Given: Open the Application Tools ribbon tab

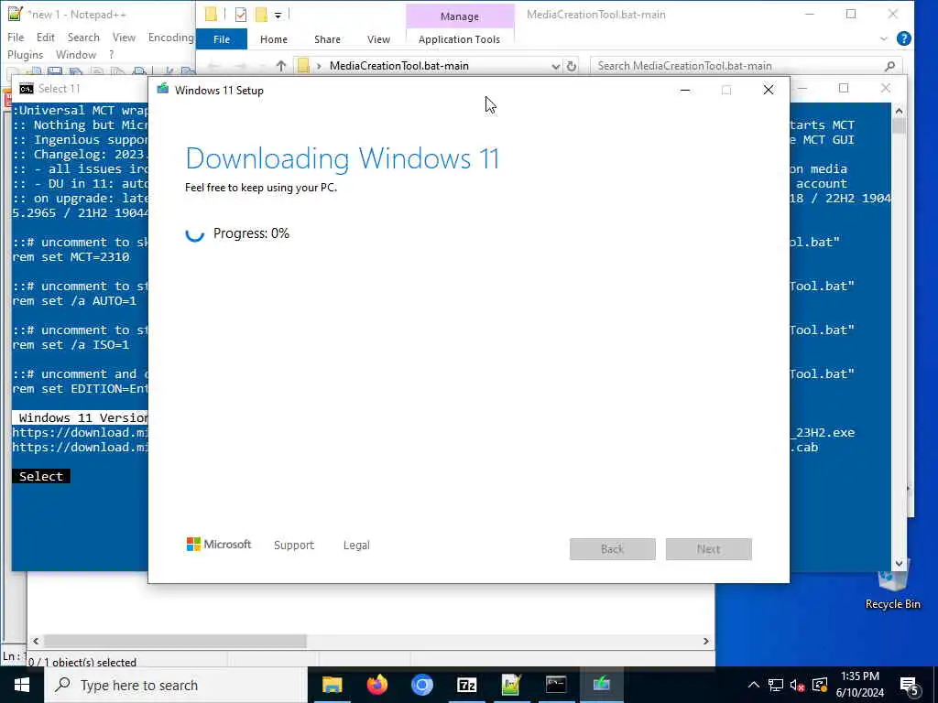Looking at the screenshot, I should [460, 38].
